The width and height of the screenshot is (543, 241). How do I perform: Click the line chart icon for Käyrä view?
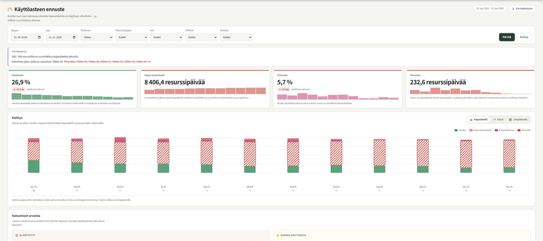(494, 120)
